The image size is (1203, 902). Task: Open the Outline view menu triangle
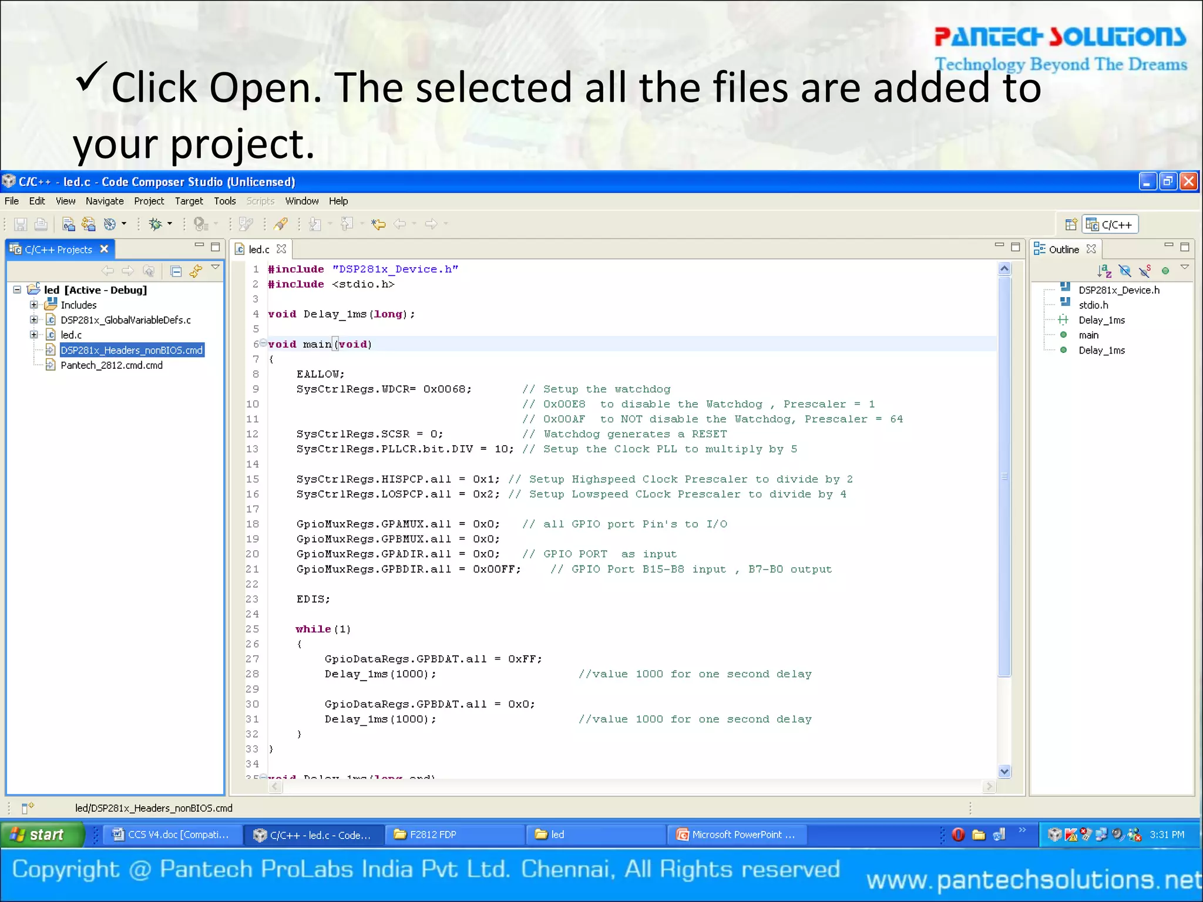[x=1185, y=268]
